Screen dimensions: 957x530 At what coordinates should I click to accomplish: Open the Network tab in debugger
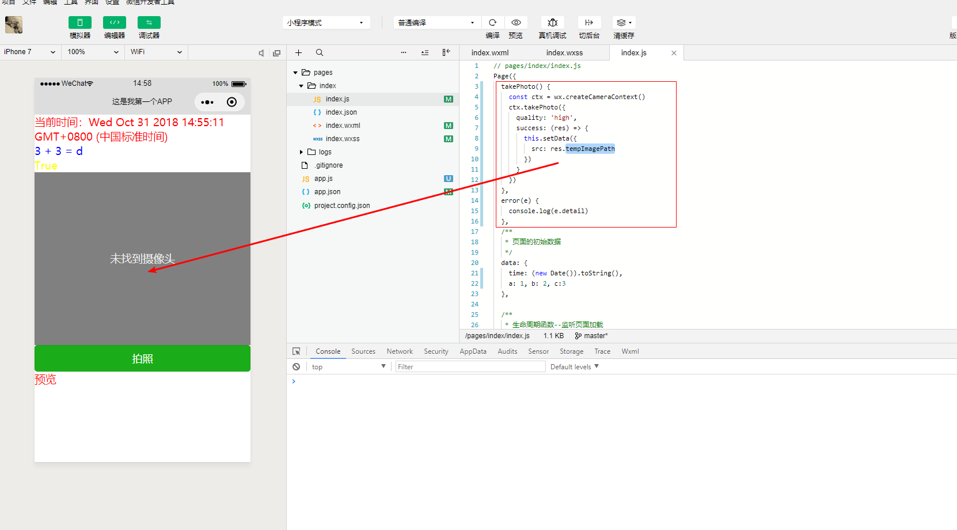pyautogui.click(x=400, y=351)
